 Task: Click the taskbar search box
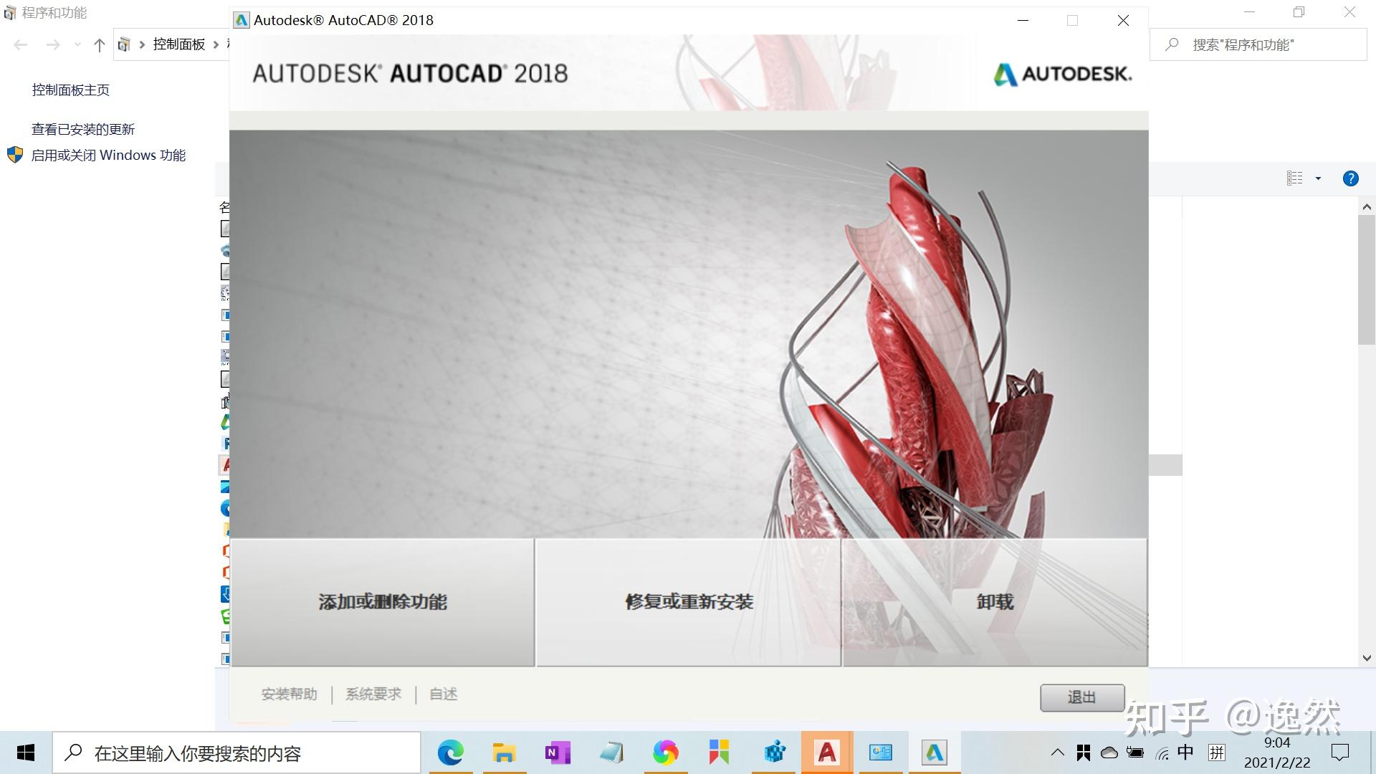point(237,752)
